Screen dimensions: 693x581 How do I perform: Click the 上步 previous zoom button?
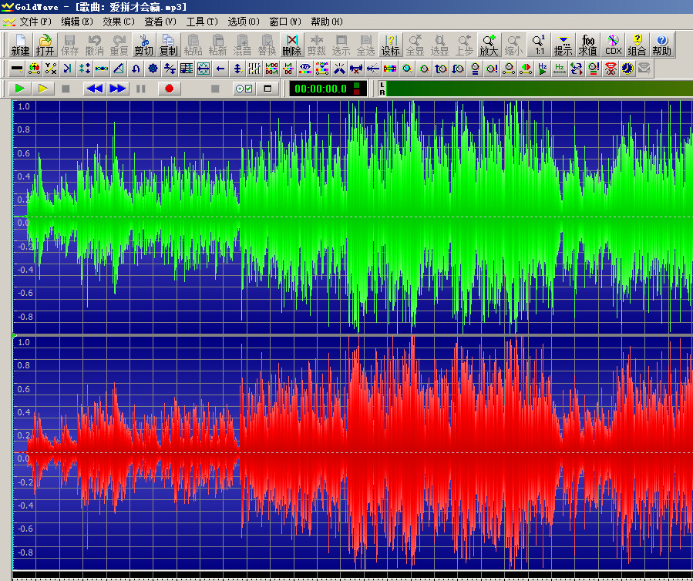pos(465,45)
